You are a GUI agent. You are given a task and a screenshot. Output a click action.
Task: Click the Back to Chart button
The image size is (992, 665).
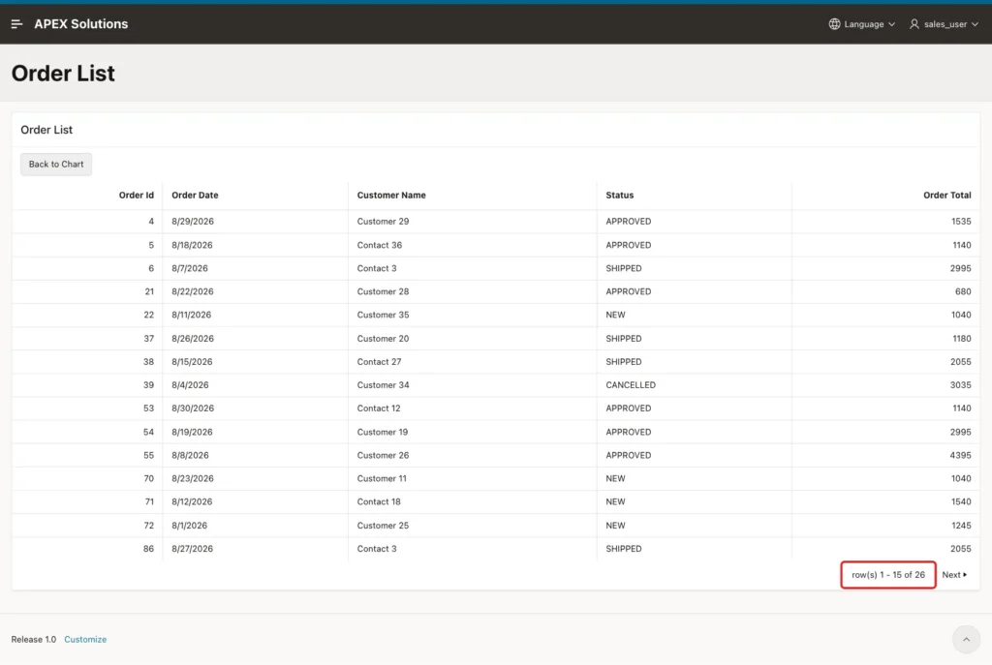(x=56, y=165)
